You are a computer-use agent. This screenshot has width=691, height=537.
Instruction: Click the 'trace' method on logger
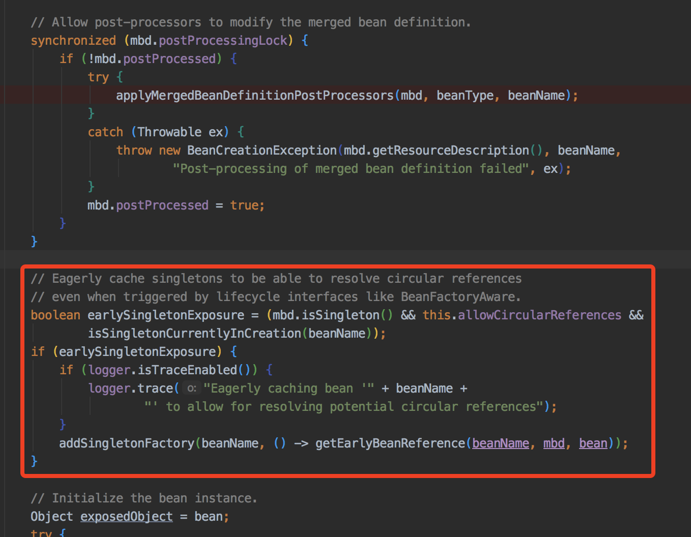[x=155, y=389]
